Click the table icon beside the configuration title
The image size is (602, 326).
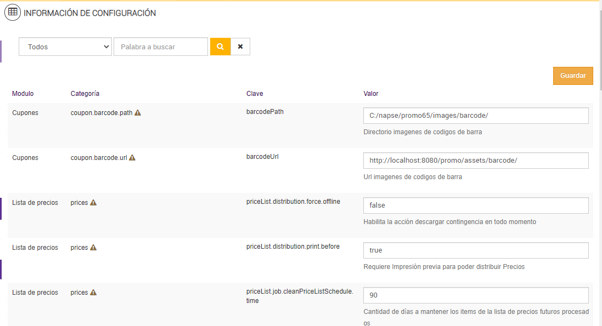[13, 12]
